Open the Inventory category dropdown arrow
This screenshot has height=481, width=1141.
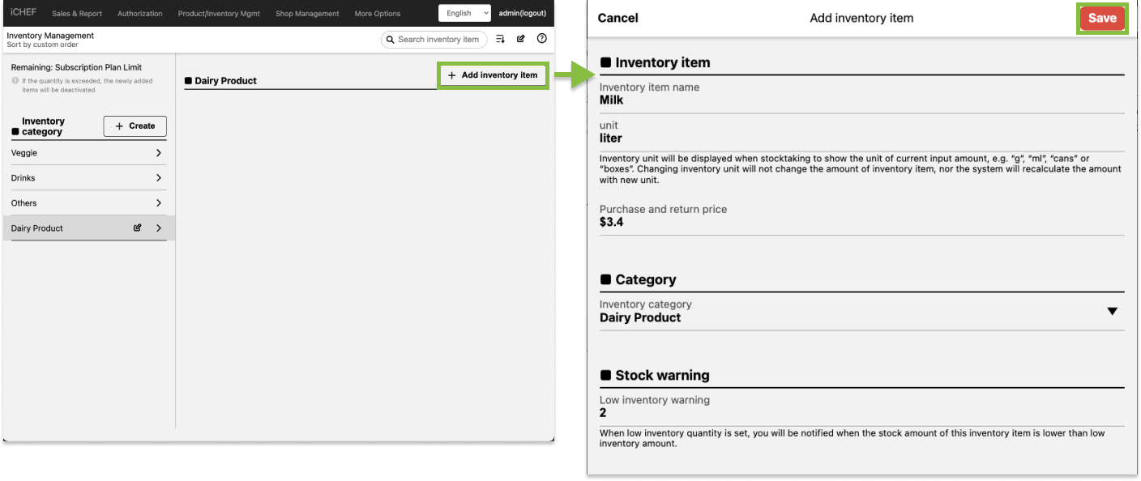(x=1112, y=312)
